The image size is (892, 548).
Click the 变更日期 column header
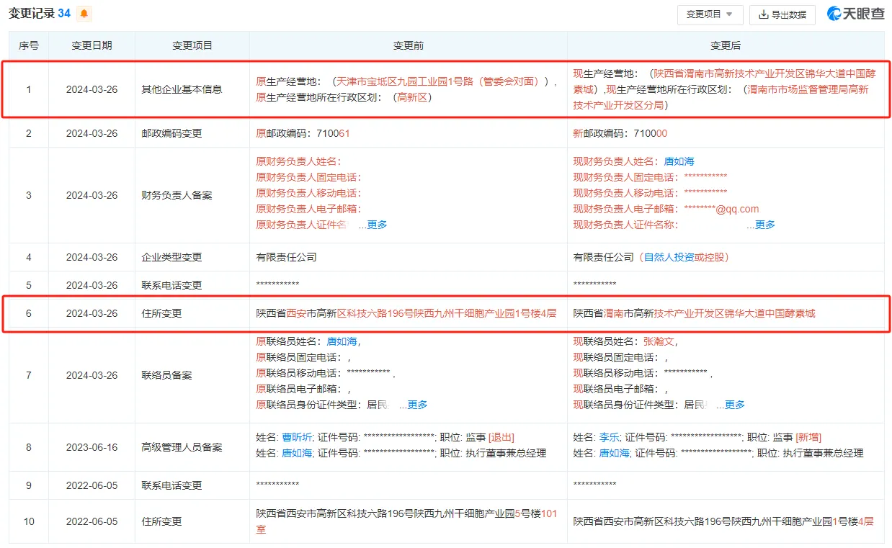tap(92, 45)
